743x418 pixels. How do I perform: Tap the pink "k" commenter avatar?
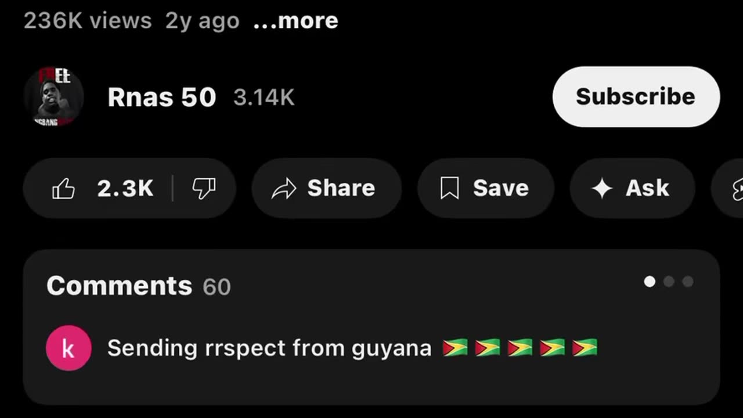coord(68,348)
